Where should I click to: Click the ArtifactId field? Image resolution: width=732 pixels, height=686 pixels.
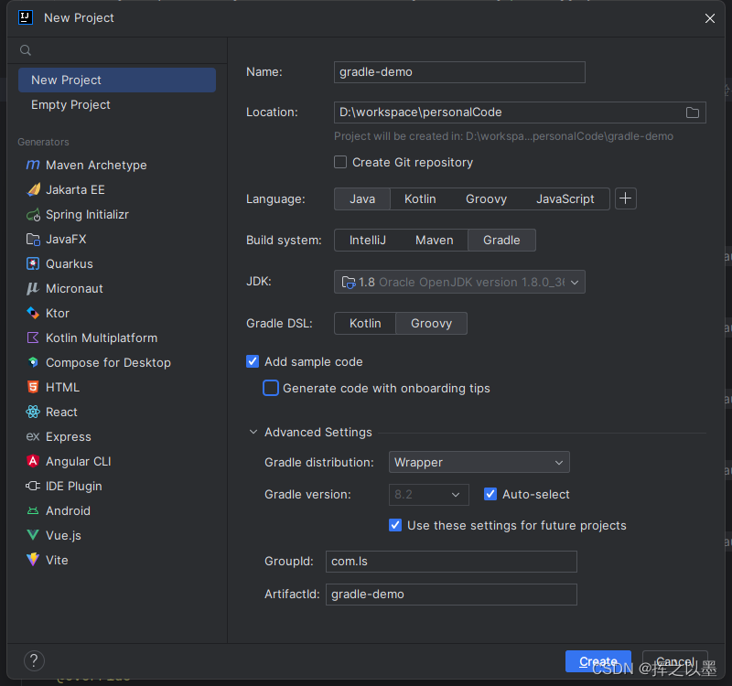pos(451,594)
